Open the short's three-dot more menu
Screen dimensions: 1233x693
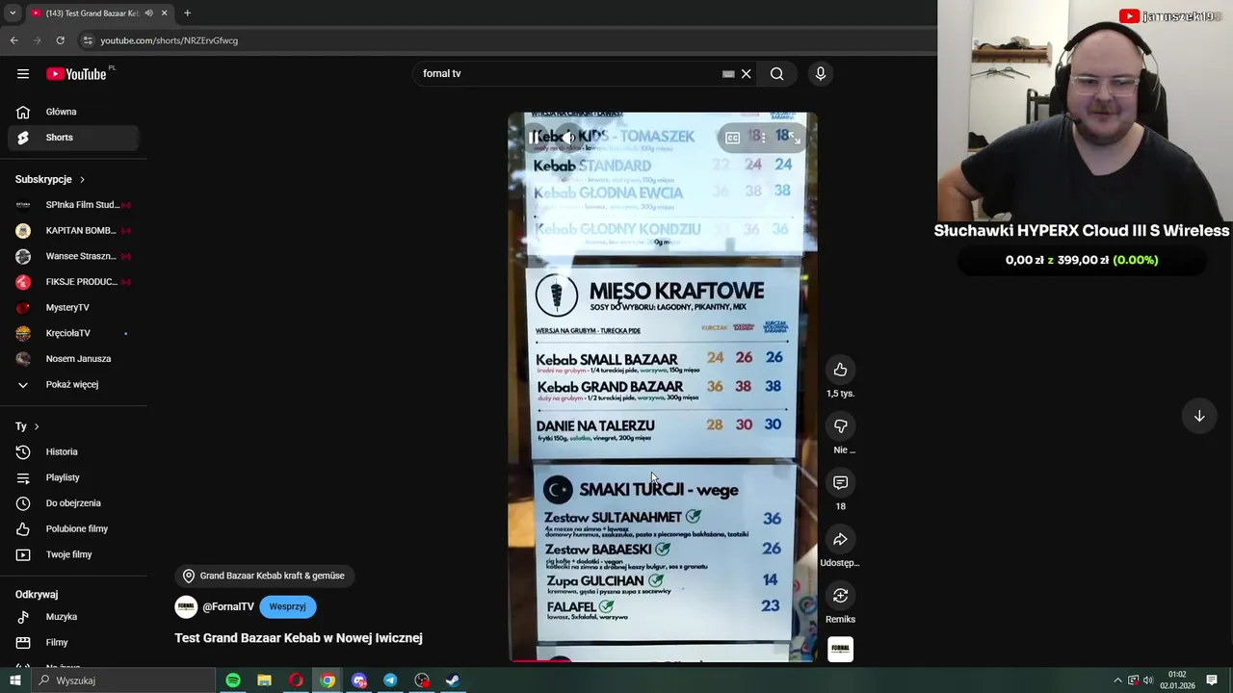click(763, 138)
